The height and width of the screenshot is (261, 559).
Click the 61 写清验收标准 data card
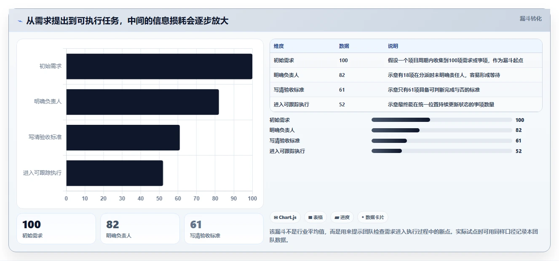224,229
